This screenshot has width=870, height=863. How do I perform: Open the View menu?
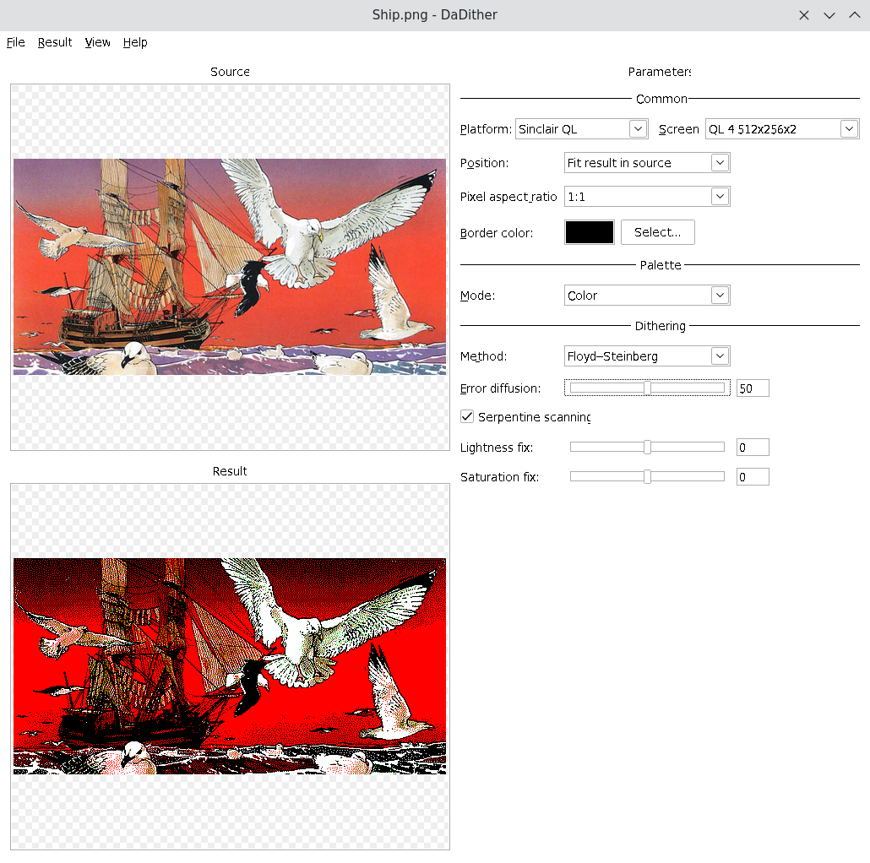click(98, 43)
